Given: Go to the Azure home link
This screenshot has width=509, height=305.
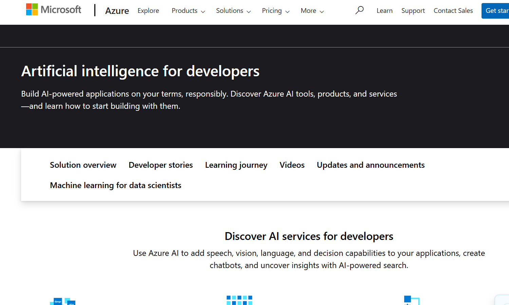Looking at the screenshot, I should [117, 11].
